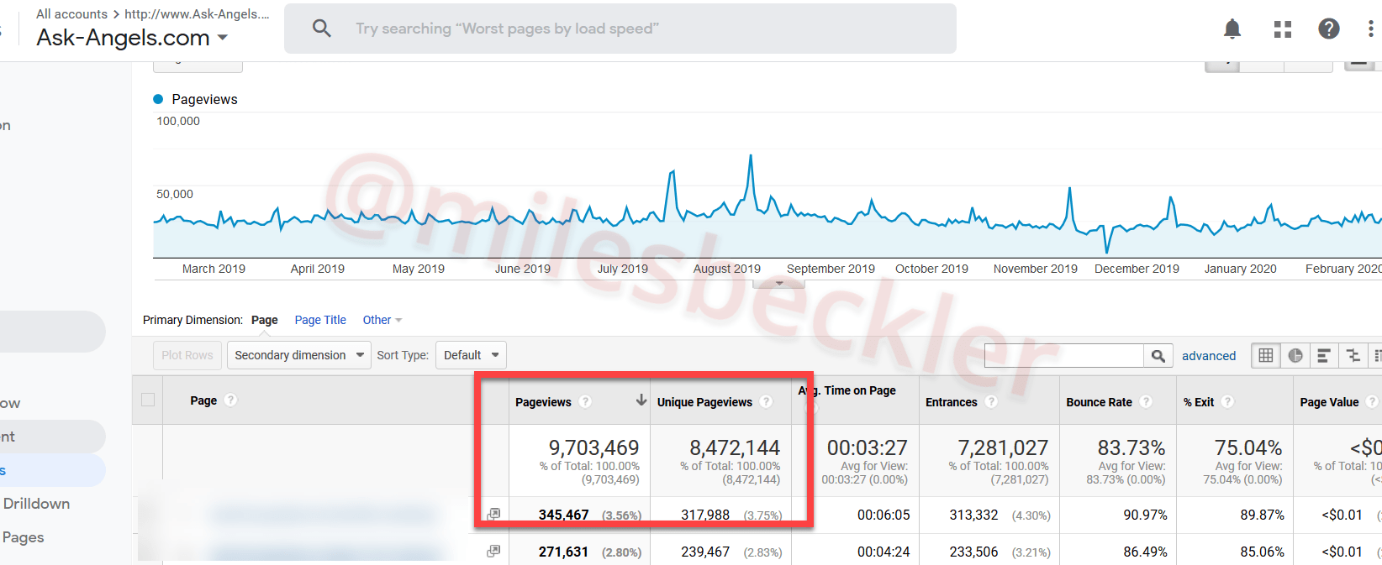Sort by % Exit column header
The image size is (1382, 565).
1199,402
